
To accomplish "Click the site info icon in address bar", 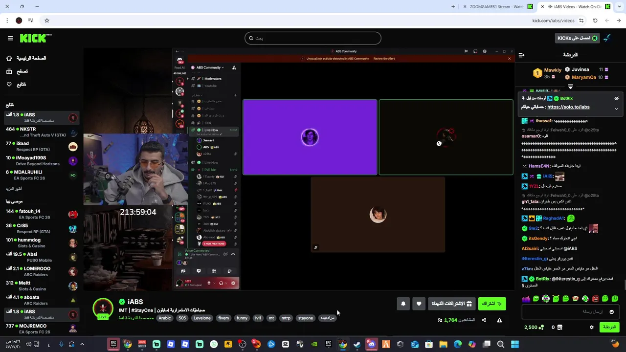I will (581, 21).
